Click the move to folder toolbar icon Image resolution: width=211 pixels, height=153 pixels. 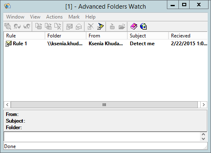(39, 26)
